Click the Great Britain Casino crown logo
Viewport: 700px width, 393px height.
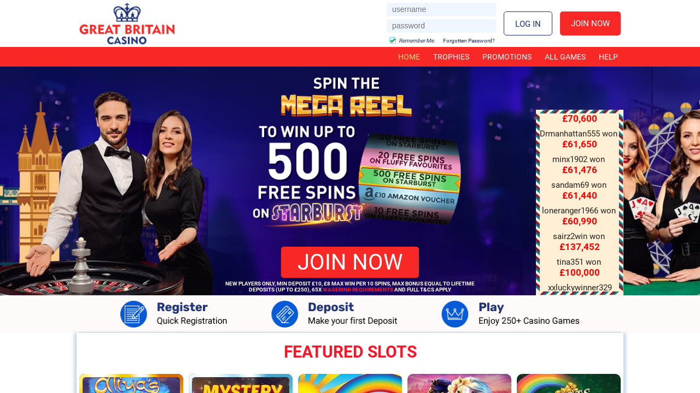click(x=127, y=23)
